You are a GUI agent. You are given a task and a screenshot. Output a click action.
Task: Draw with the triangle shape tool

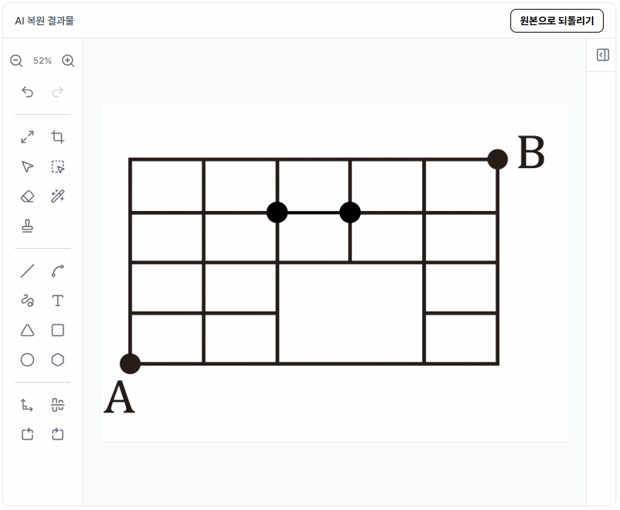coord(27,330)
